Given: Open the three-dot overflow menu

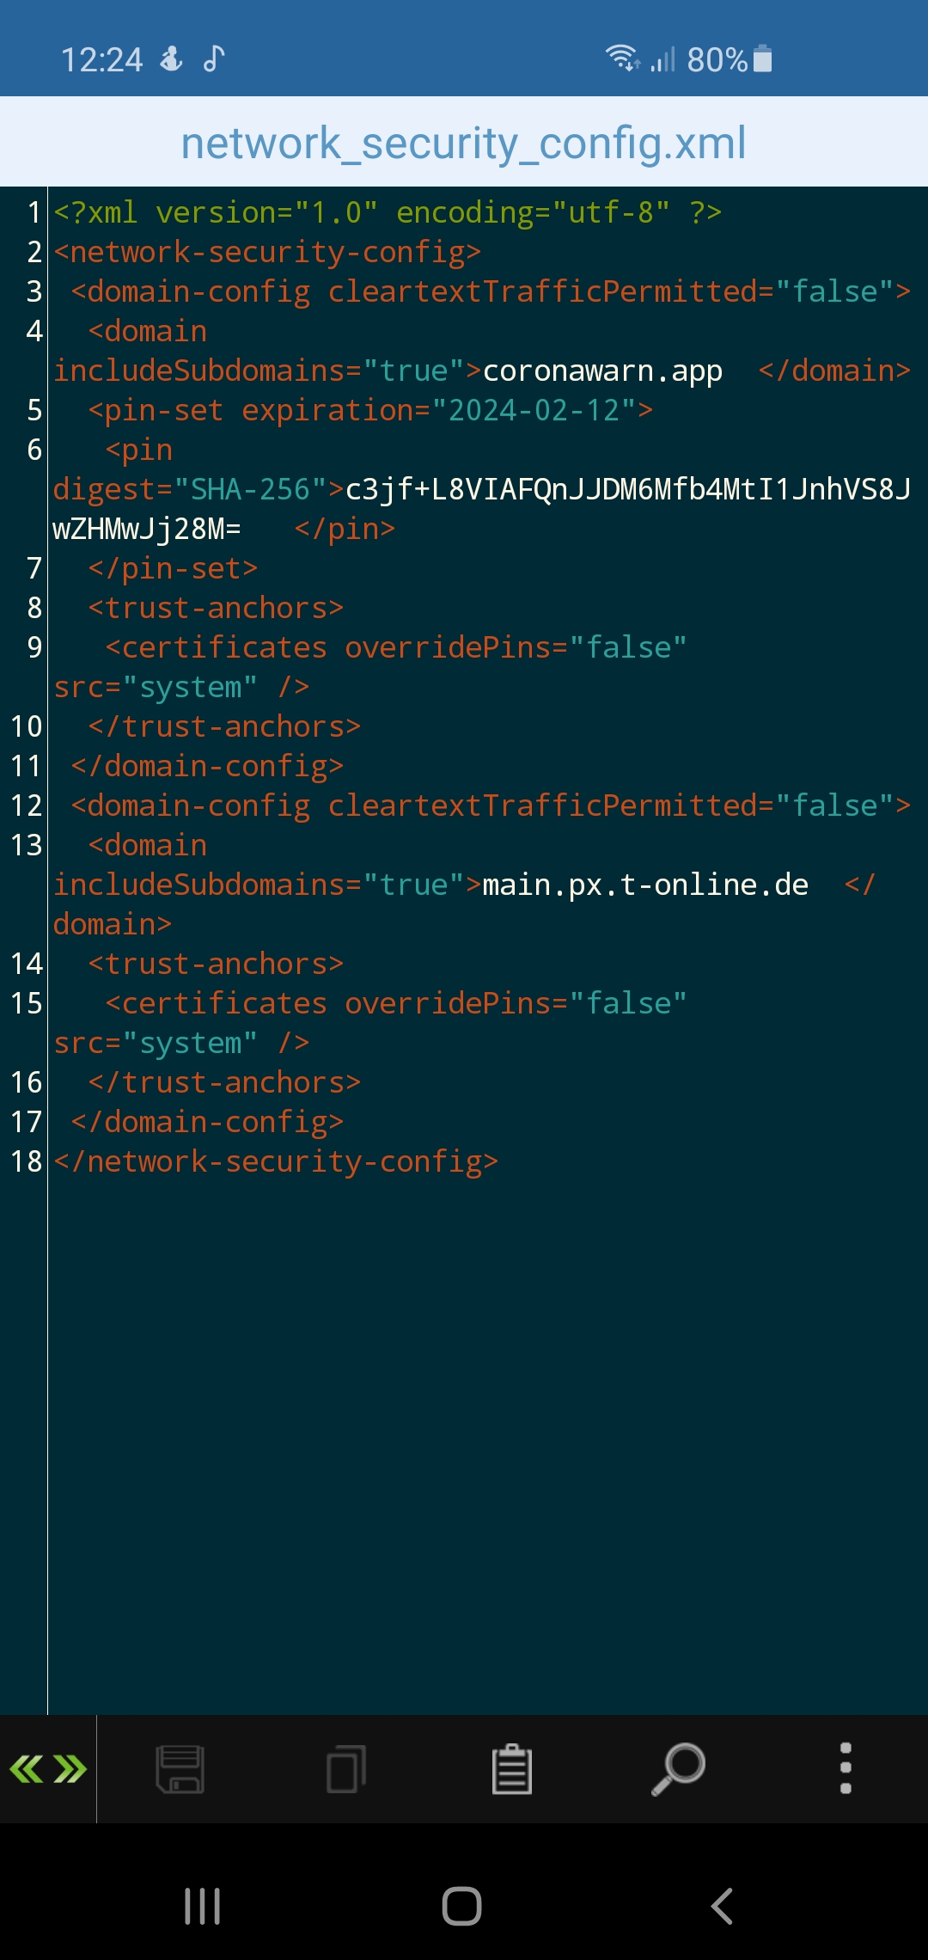Looking at the screenshot, I should 846,1768.
